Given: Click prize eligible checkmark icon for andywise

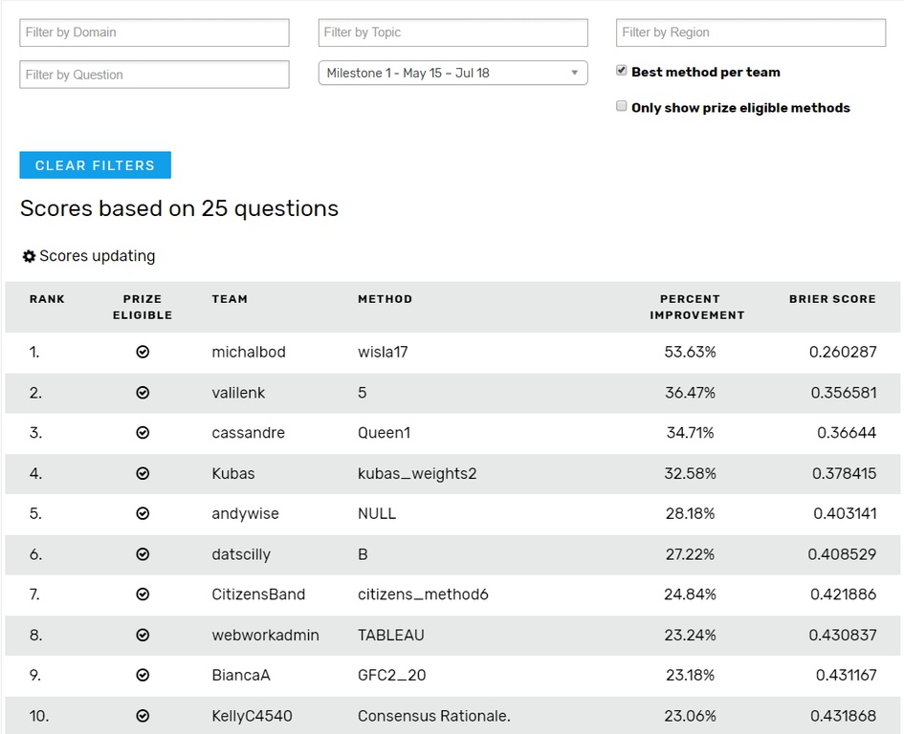Looking at the screenshot, I should [x=143, y=513].
